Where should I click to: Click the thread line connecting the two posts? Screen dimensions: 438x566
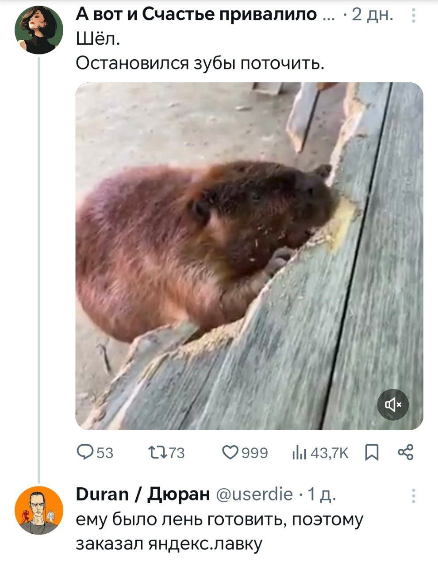pyautogui.click(x=38, y=265)
